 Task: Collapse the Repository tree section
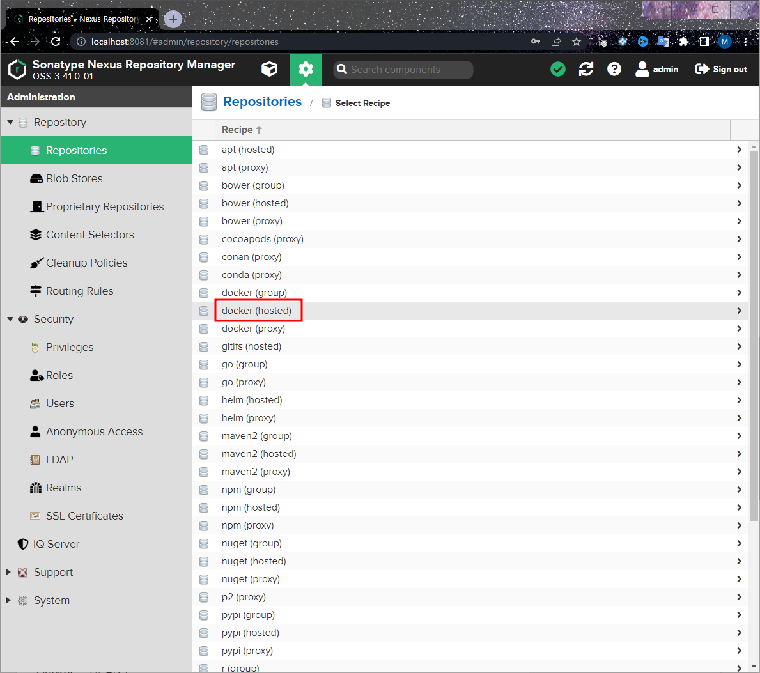[x=10, y=122]
